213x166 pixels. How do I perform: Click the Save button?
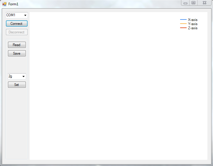(x=17, y=53)
